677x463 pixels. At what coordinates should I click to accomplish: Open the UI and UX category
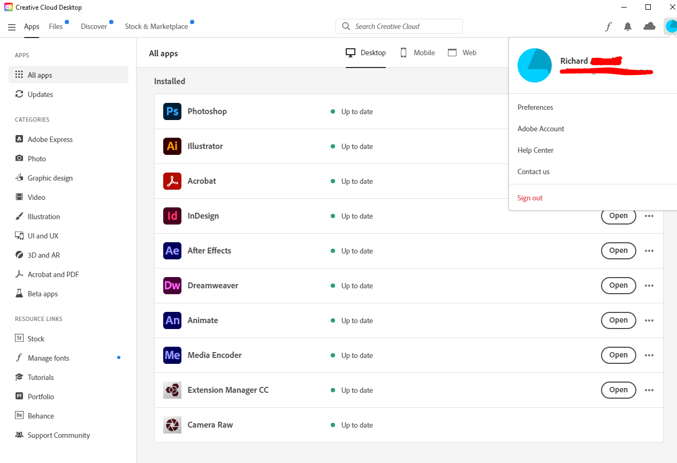pyautogui.click(x=69, y=236)
